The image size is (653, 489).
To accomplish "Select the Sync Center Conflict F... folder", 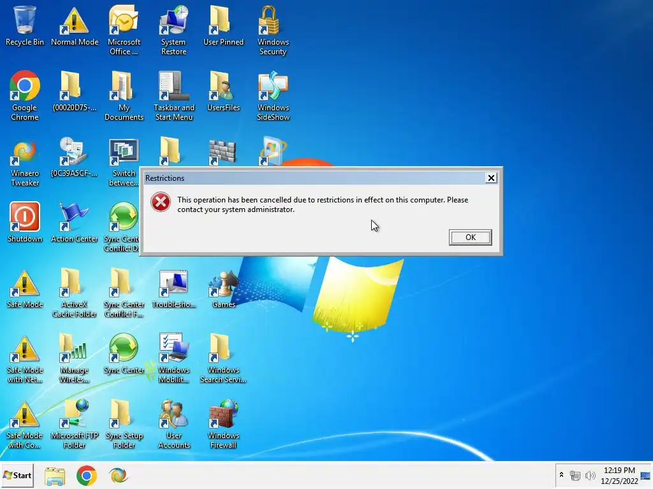I will coord(124,293).
